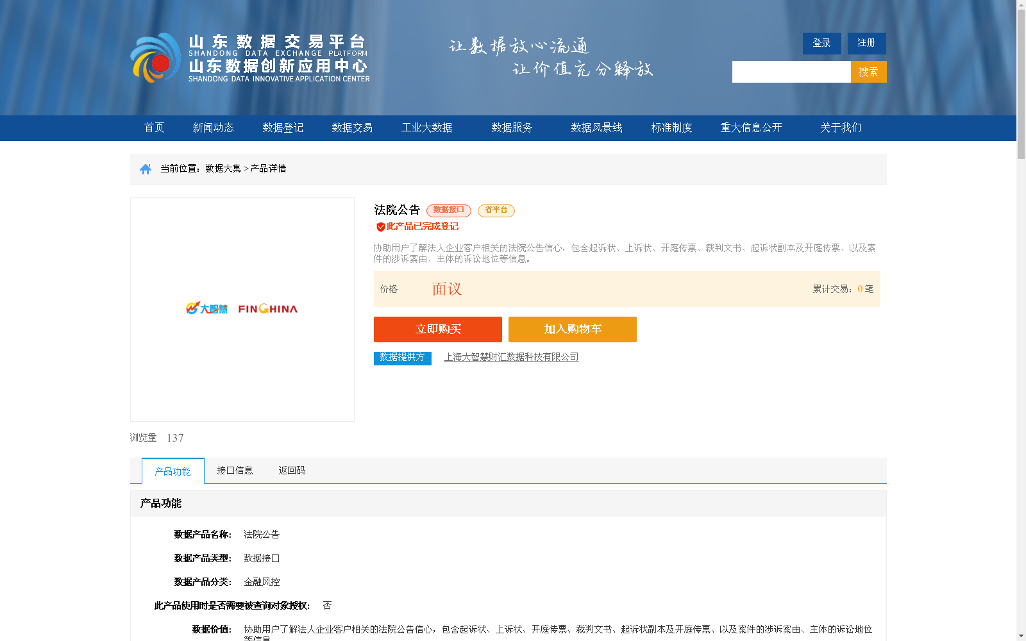The image size is (1026, 641).
Task: Click the scrollbar down arrow
Action: (1021, 636)
